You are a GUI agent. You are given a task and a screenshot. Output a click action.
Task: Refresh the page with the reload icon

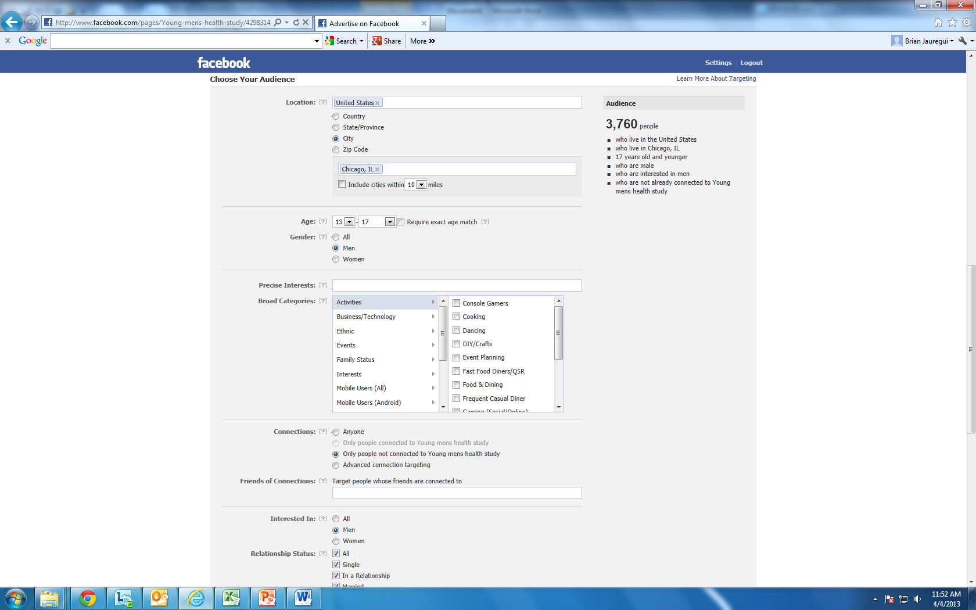tap(296, 23)
